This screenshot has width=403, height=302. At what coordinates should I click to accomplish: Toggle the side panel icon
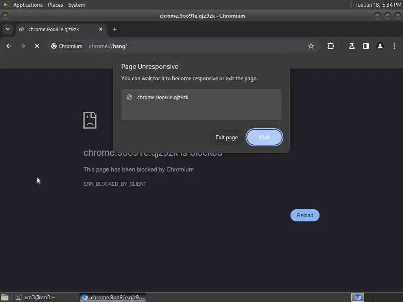[x=366, y=46]
